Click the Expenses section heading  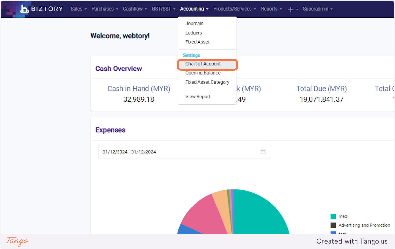click(110, 130)
